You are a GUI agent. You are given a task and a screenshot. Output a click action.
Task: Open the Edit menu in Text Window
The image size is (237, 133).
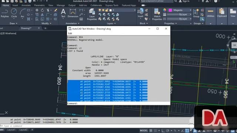70,33
